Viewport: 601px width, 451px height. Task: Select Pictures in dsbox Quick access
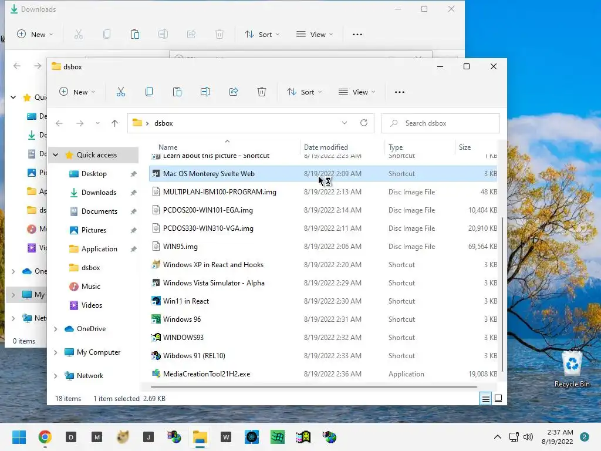(93, 230)
